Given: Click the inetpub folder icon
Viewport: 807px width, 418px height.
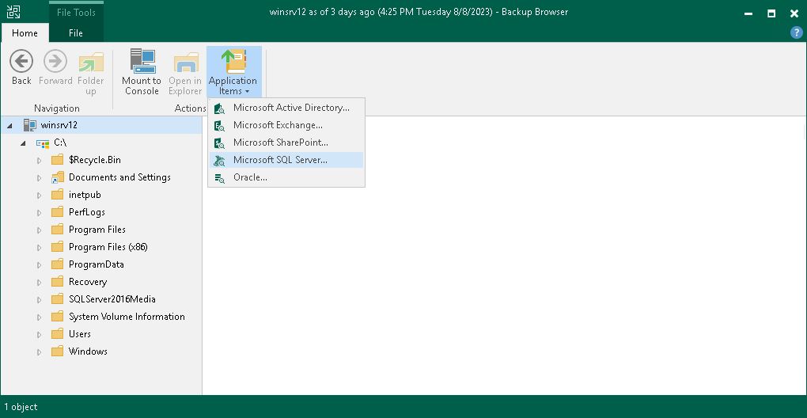Looking at the screenshot, I should (x=58, y=195).
